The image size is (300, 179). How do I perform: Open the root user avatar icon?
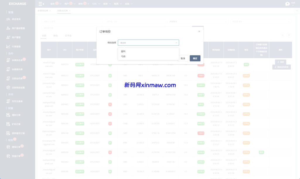pos(287,4)
